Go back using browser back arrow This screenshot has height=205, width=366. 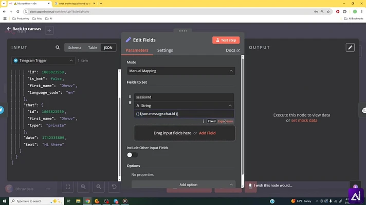point(4,11)
